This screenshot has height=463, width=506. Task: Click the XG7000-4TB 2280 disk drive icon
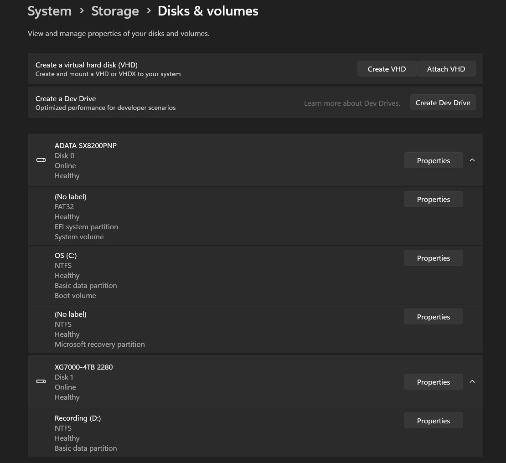pyautogui.click(x=41, y=381)
